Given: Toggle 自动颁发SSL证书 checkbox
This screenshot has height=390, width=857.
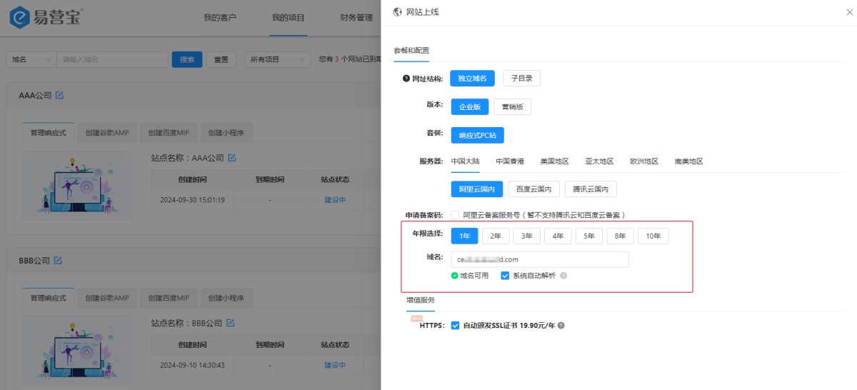Looking at the screenshot, I should [x=455, y=326].
